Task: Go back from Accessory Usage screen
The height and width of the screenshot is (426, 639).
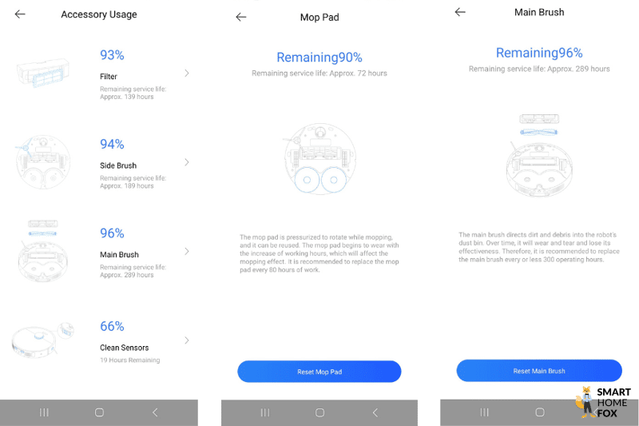Action: click(20, 14)
